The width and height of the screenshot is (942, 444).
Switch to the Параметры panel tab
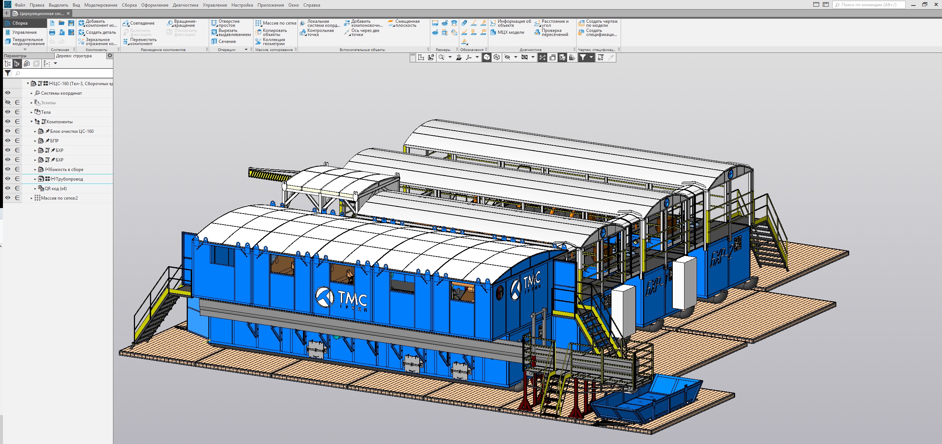coord(15,56)
